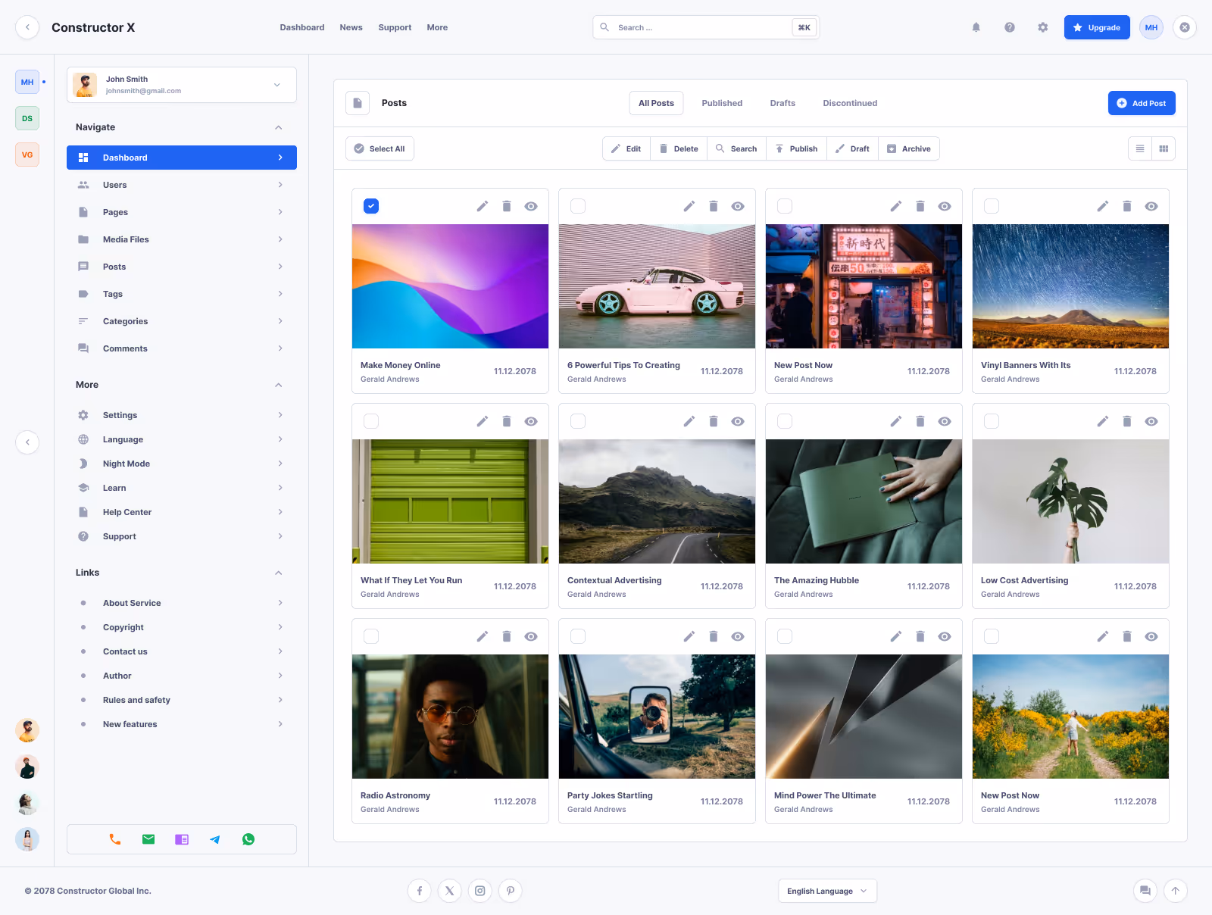1212x915 pixels.
Task: Collapse the sidebar with the left-edge arrow
Action: (27, 442)
